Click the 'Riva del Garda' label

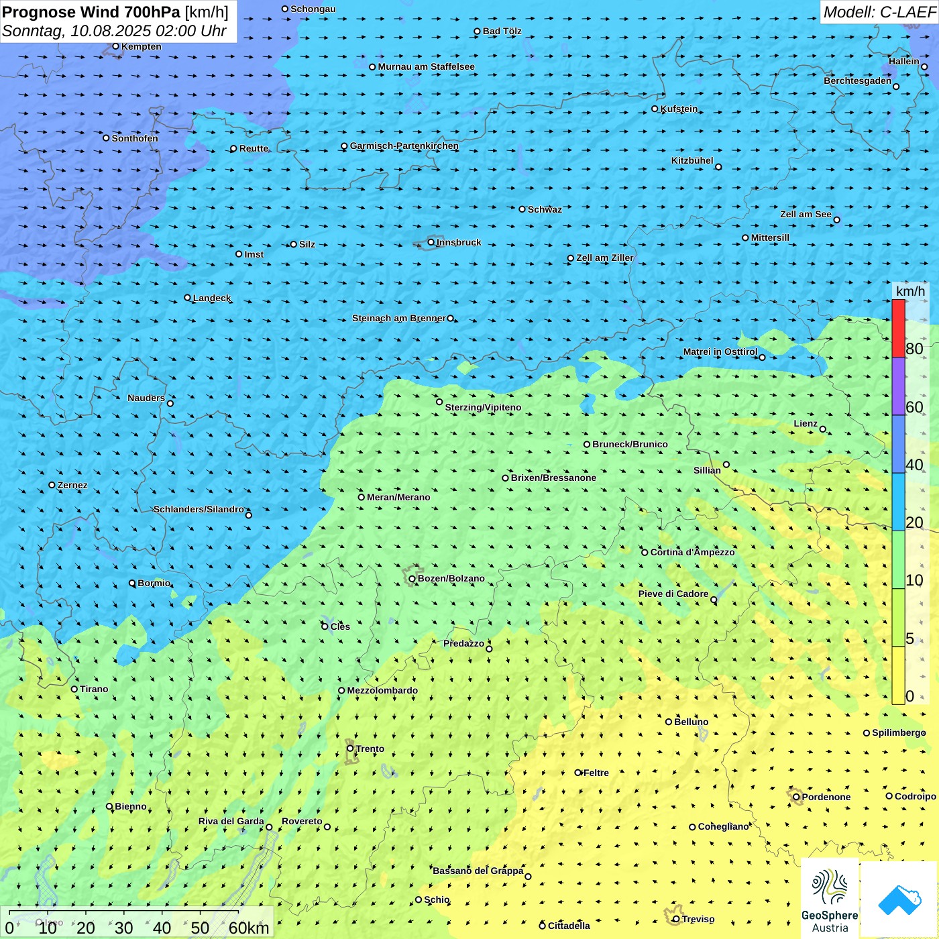(x=231, y=821)
